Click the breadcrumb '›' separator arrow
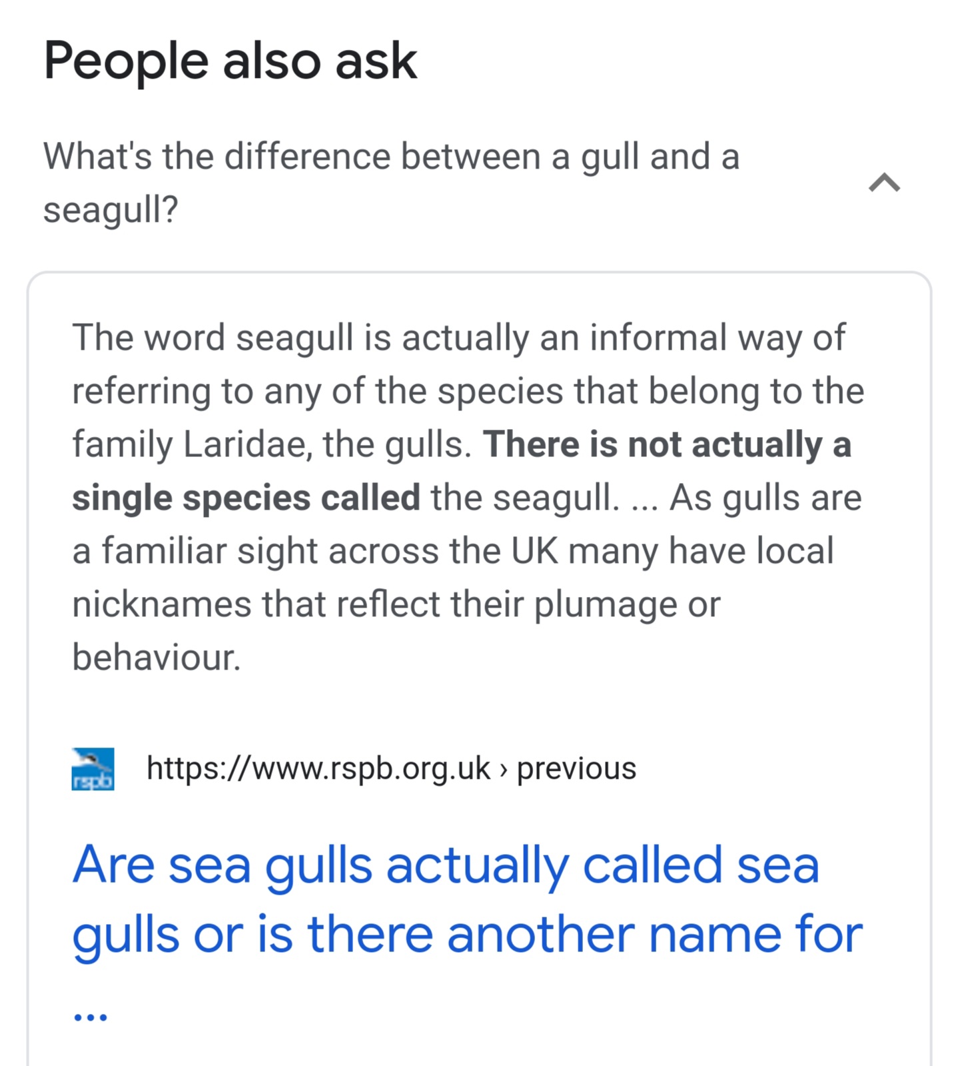 pyautogui.click(x=503, y=770)
